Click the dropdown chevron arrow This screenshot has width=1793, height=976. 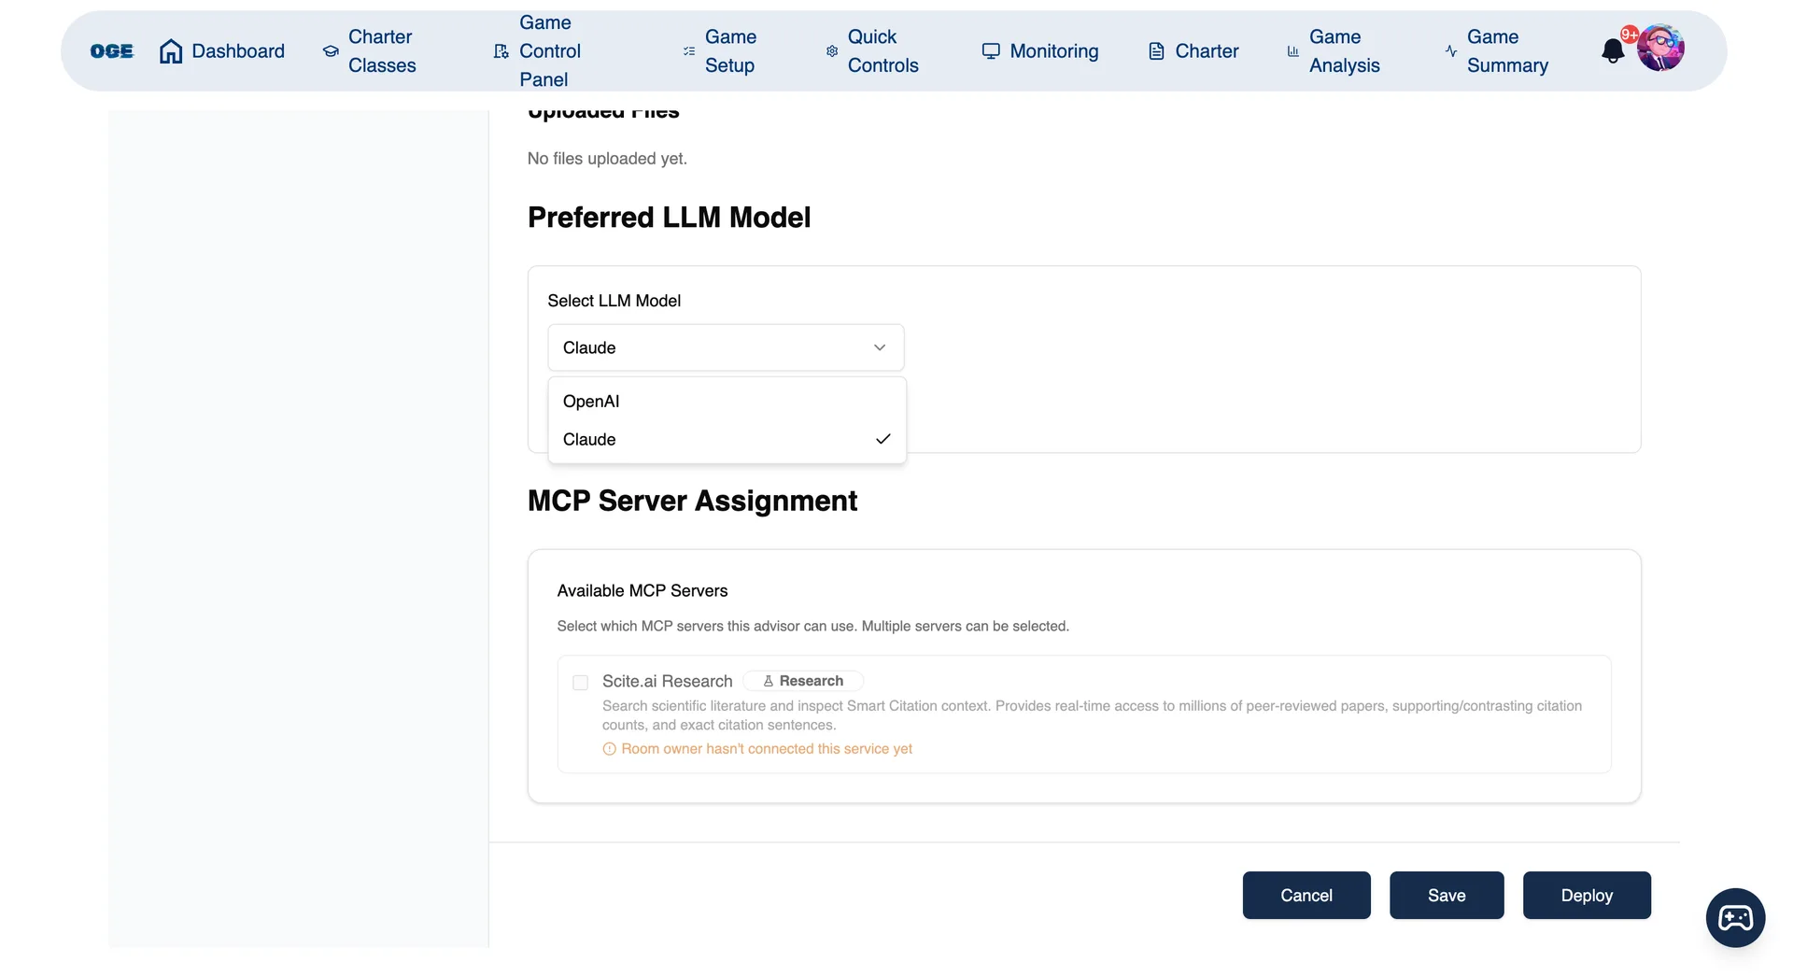(x=880, y=347)
